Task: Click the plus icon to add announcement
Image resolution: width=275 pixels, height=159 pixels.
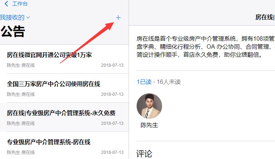Action: (x=118, y=17)
